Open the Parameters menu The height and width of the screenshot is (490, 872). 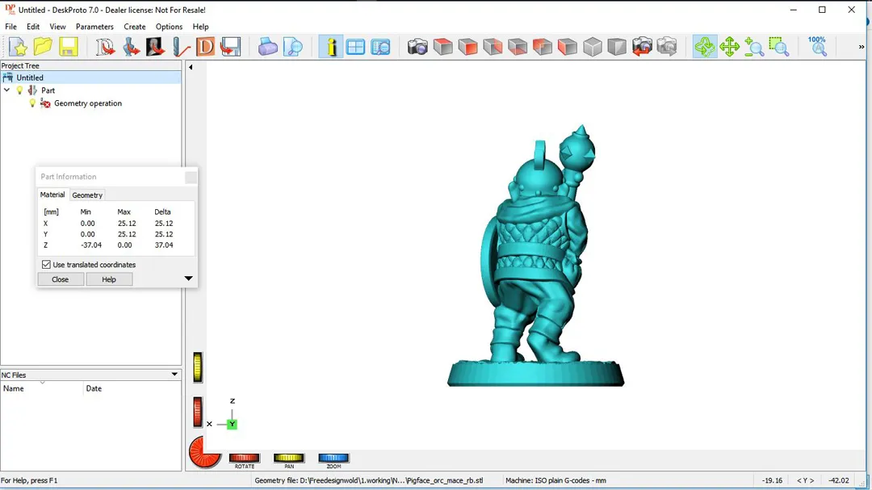[x=94, y=27]
